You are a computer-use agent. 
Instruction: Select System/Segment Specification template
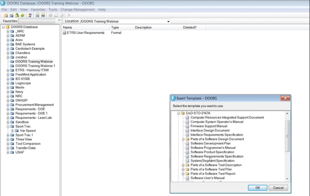pos(213,161)
